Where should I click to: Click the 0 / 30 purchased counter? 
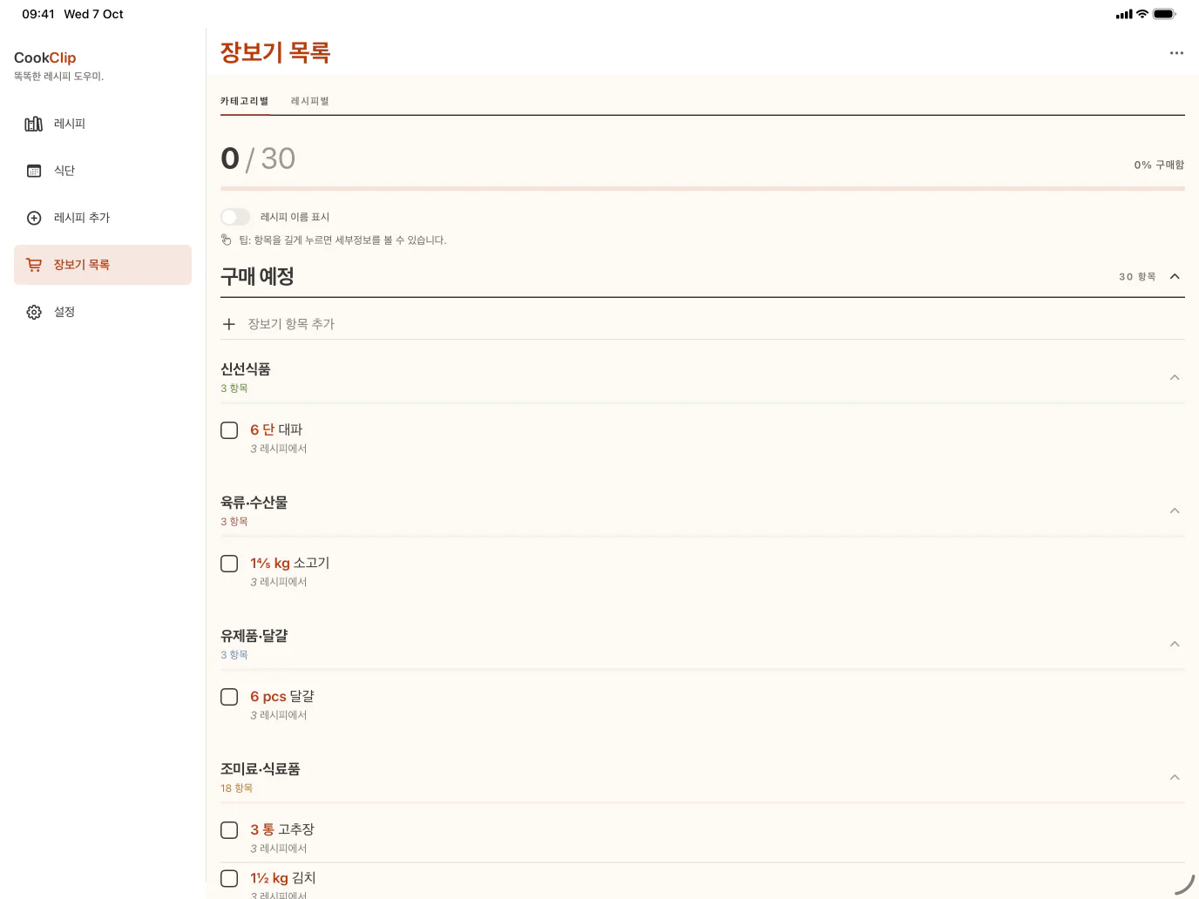(x=258, y=159)
